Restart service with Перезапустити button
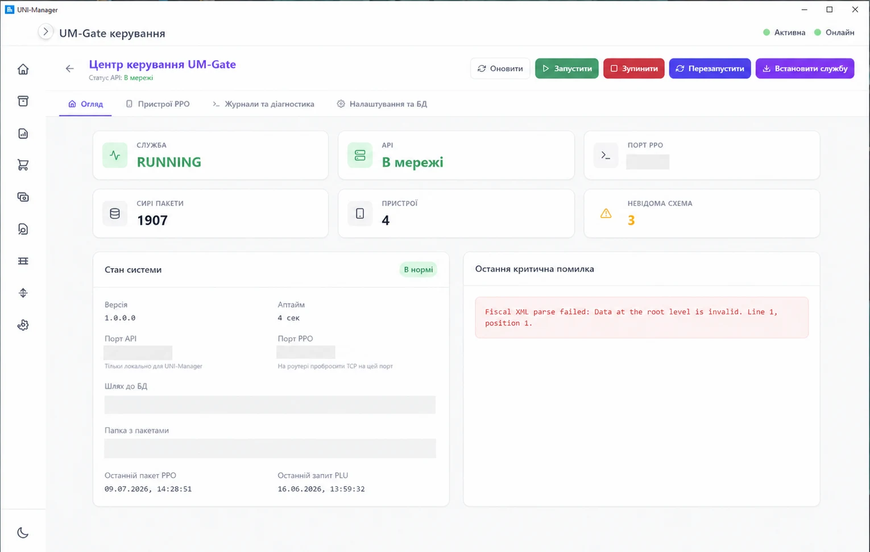 click(710, 68)
